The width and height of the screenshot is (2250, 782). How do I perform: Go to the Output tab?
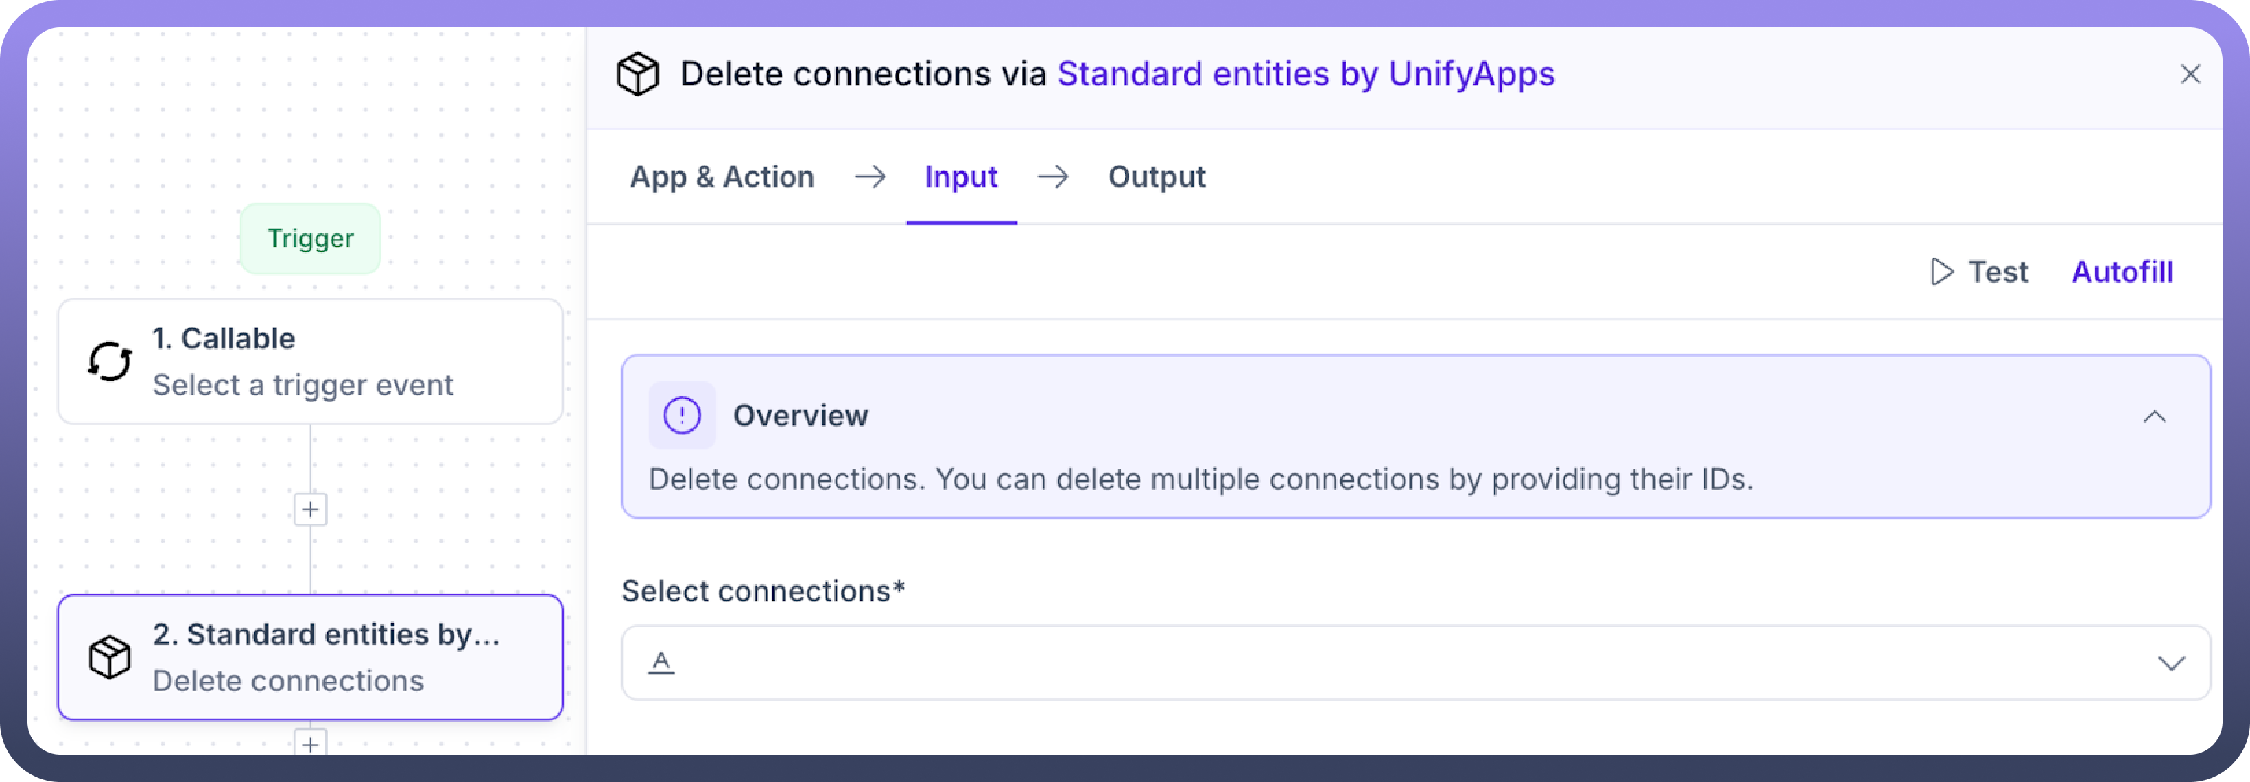1157,178
